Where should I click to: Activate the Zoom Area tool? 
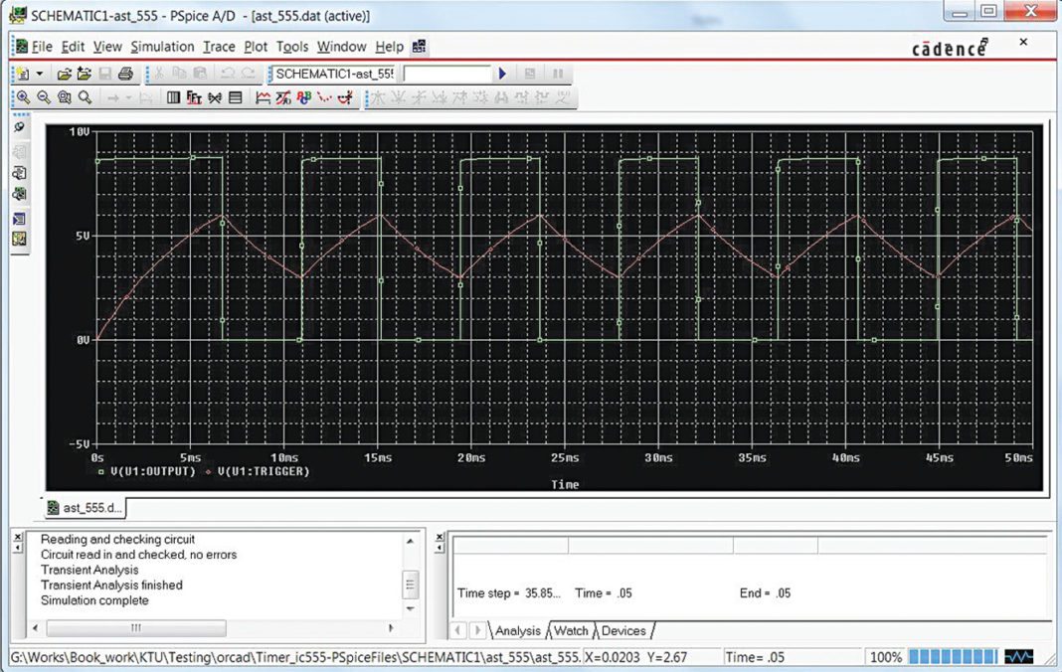coord(64,96)
